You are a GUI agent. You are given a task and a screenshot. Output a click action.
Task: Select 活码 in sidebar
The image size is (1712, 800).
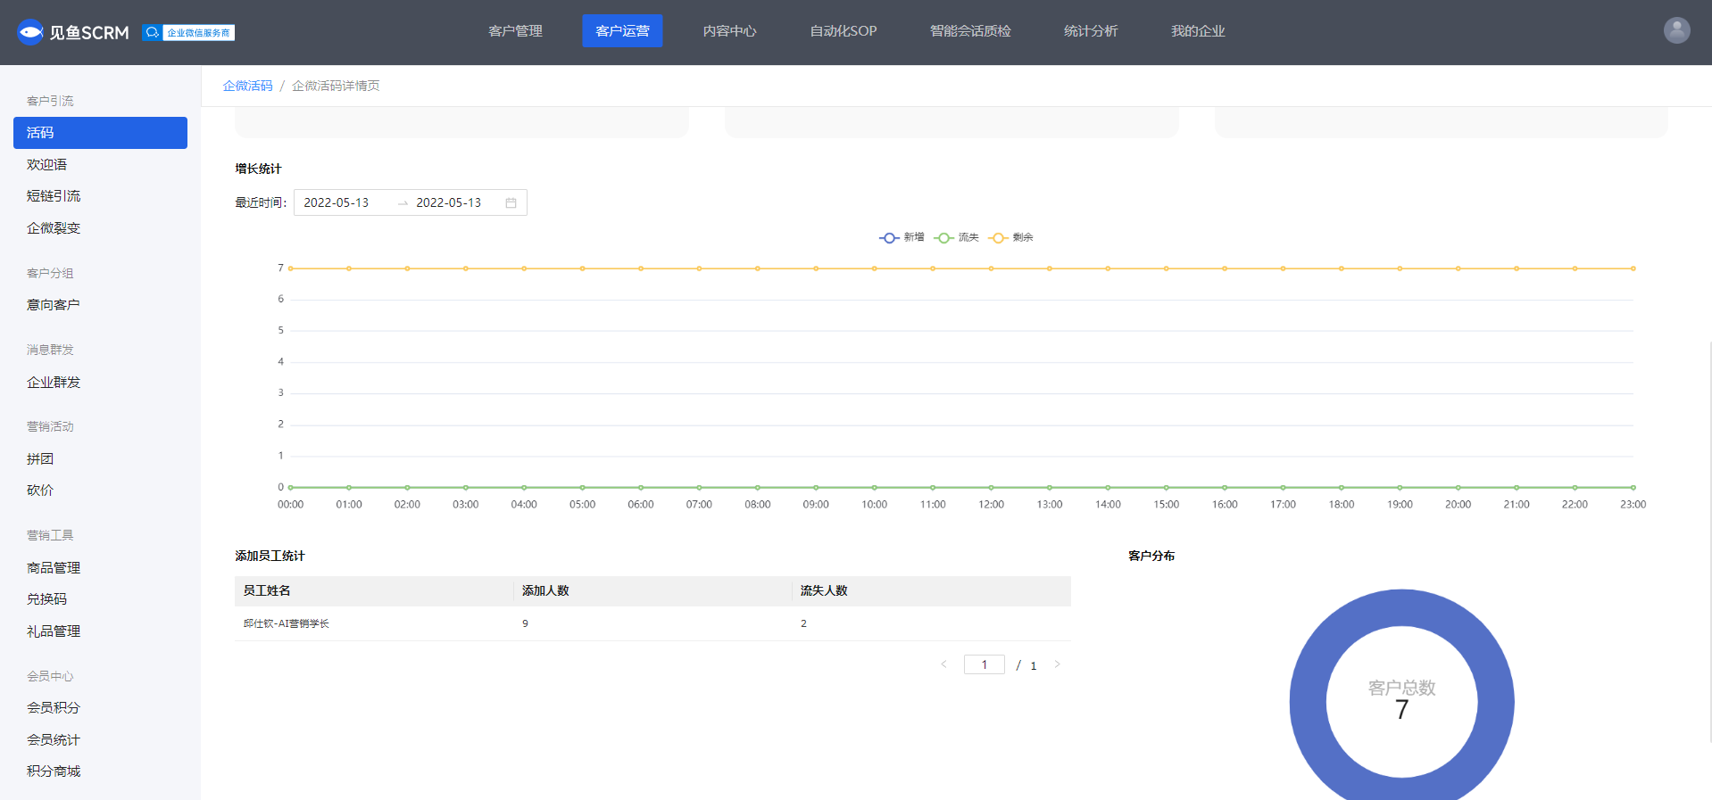tap(100, 133)
